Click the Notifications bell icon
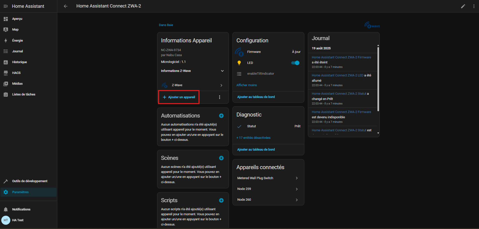The image size is (479, 229). pyautogui.click(x=6, y=209)
